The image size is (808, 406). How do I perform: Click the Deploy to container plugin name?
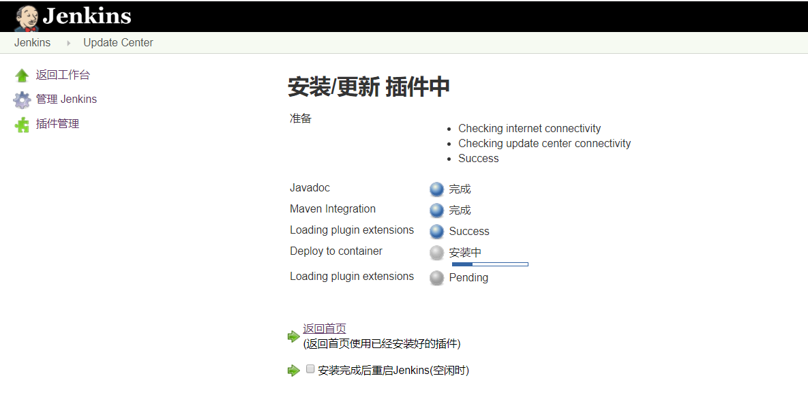coord(336,251)
